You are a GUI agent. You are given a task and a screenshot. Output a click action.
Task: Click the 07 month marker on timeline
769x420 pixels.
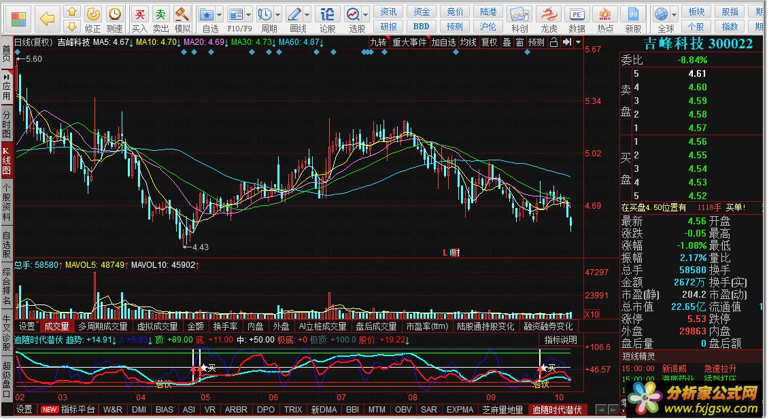[341, 398]
